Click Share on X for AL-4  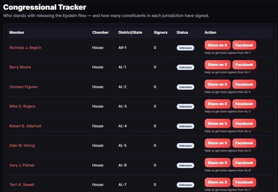[x=218, y=124]
